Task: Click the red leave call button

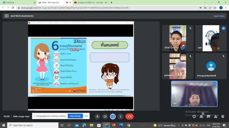Action: click(x=130, y=116)
